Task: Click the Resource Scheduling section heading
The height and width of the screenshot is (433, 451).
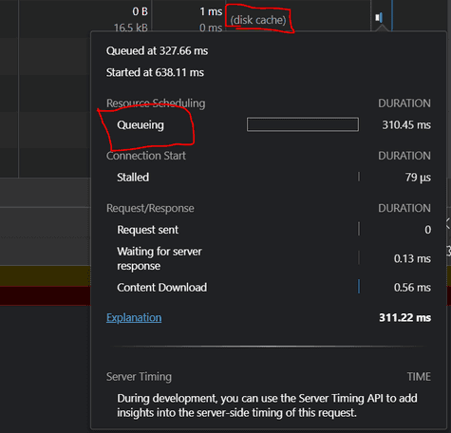Action: click(x=156, y=104)
